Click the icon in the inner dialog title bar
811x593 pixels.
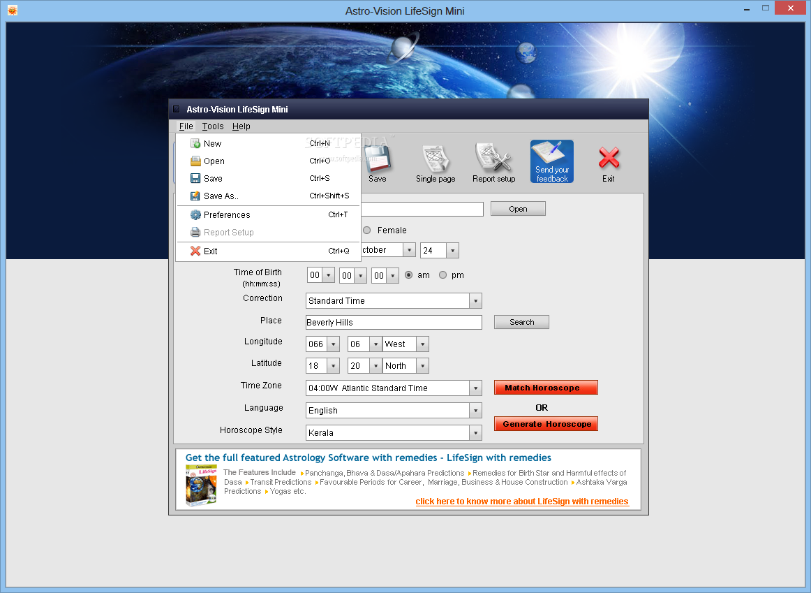176,109
